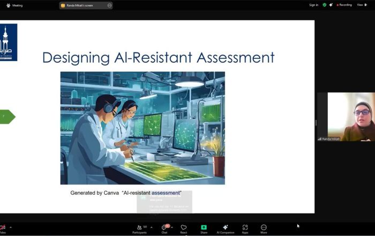
Task: Click the green Share screen button
Action: (204, 228)
